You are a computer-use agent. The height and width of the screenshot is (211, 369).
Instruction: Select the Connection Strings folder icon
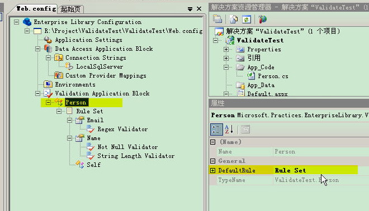click(59, 57)
